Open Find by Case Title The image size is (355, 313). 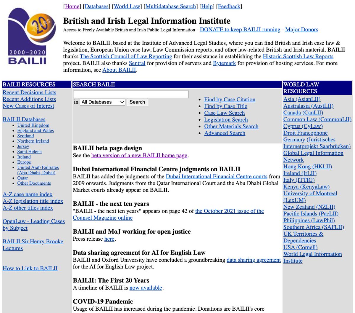[x=225, y=106]
